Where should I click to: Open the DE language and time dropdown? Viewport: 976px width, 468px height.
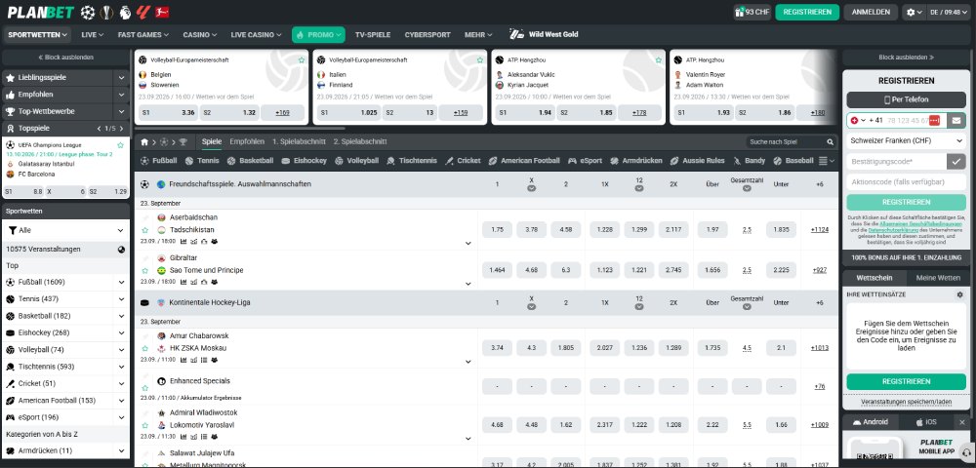(950, 12)
